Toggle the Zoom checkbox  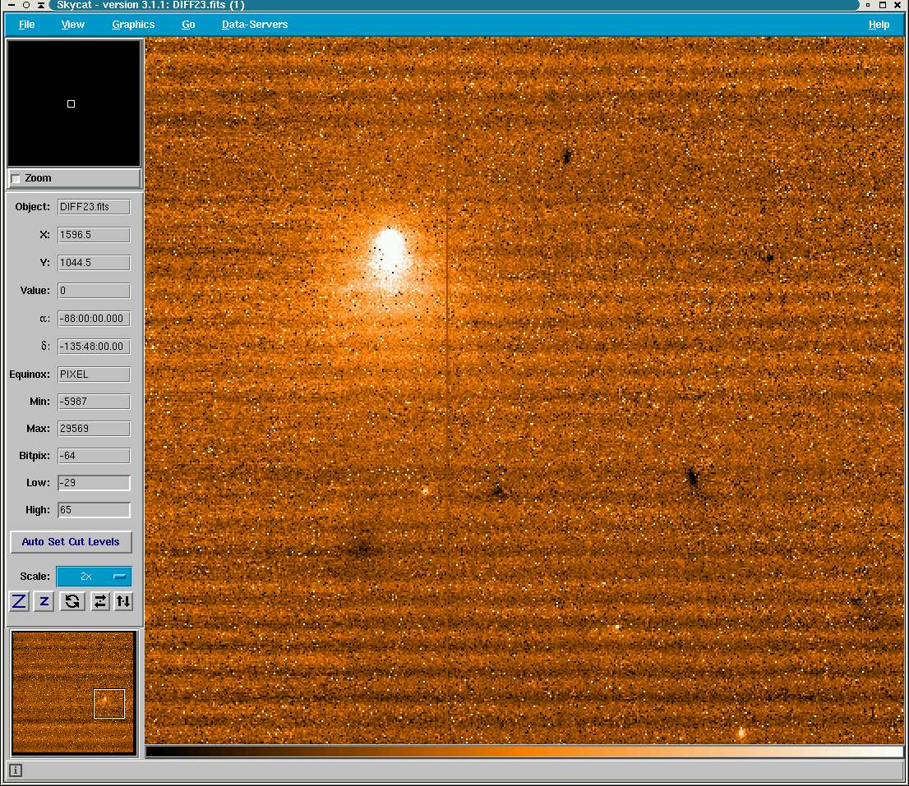[x=16, y=178]
